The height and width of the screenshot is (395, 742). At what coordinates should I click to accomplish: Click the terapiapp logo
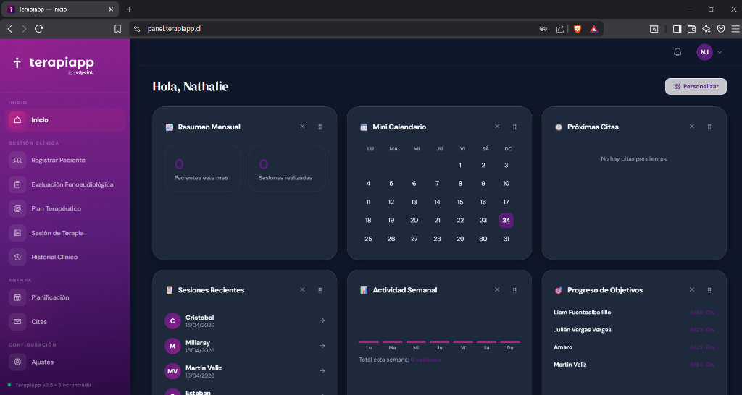tap(54, 64)
